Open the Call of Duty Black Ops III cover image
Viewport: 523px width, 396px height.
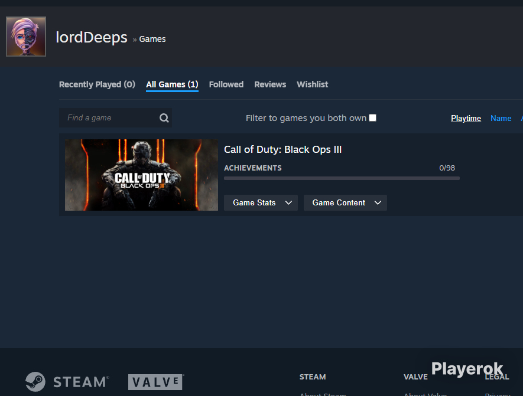(x=141, y=175)
